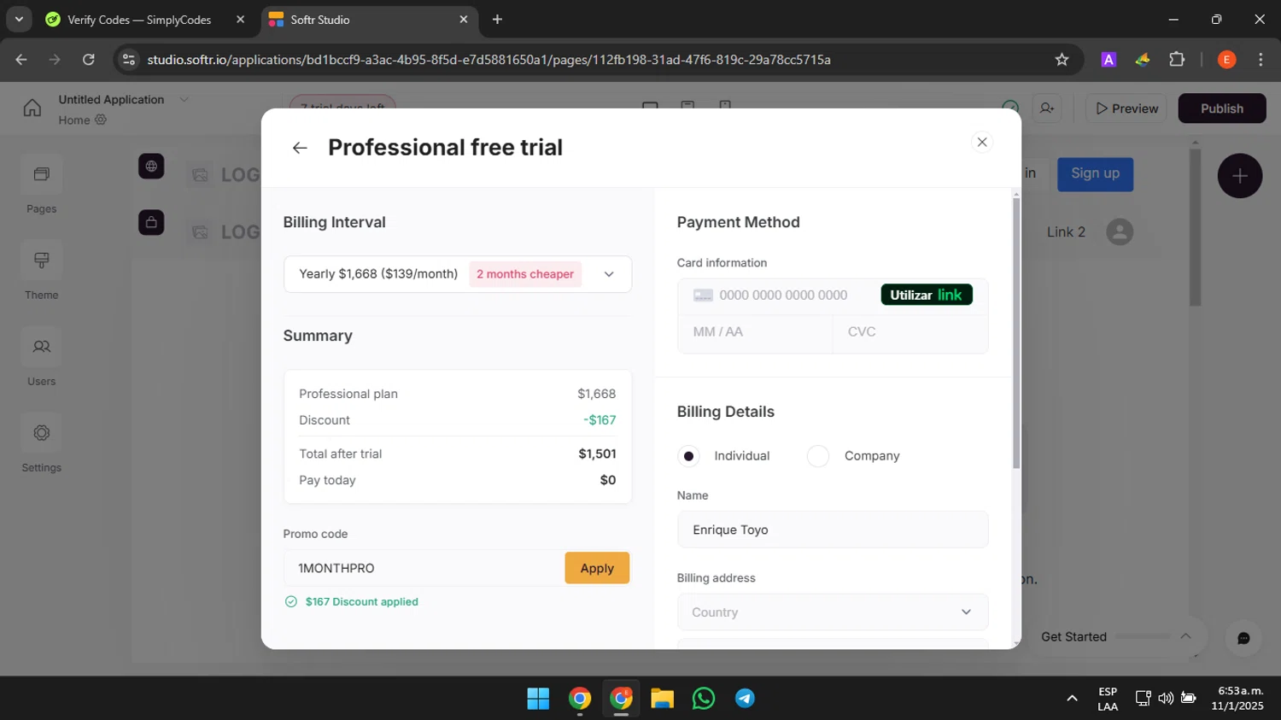
Task: Go back in browser history
Action: (21, 60)
